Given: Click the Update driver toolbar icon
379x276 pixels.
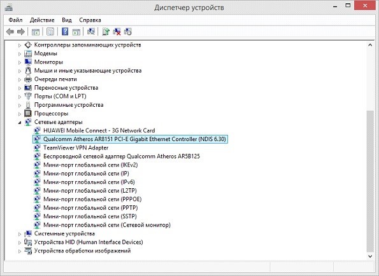Looking at the screenshot, I should pos(106,32).
